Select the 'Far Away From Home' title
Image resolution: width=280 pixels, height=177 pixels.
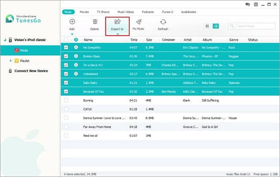[x=97, y=127]
